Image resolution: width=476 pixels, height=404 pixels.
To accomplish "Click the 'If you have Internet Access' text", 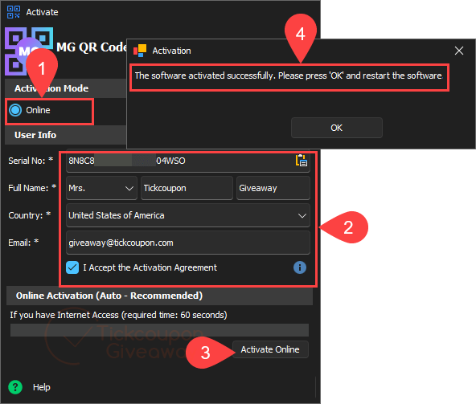I will [118, 315].
